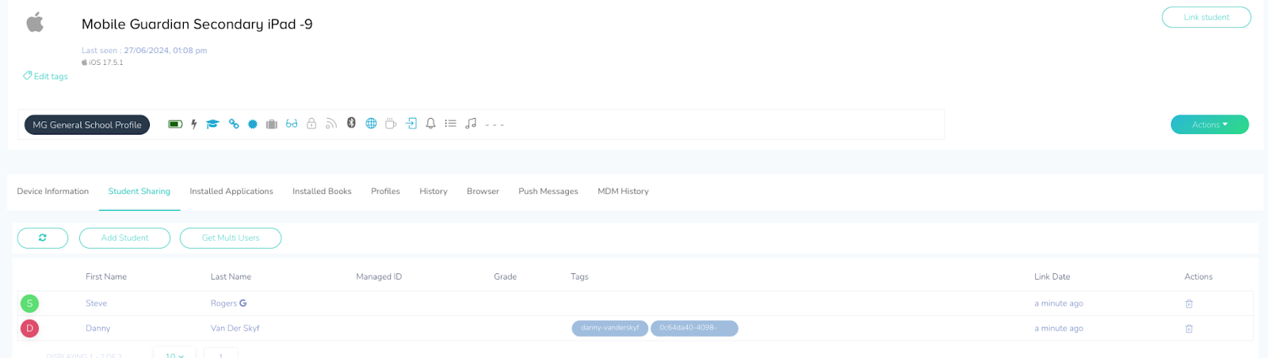The width and height of the screenshot is (1268, 358).
Task: Click Steve's 'a minute ago' link date
Action: pos(1058,303)
